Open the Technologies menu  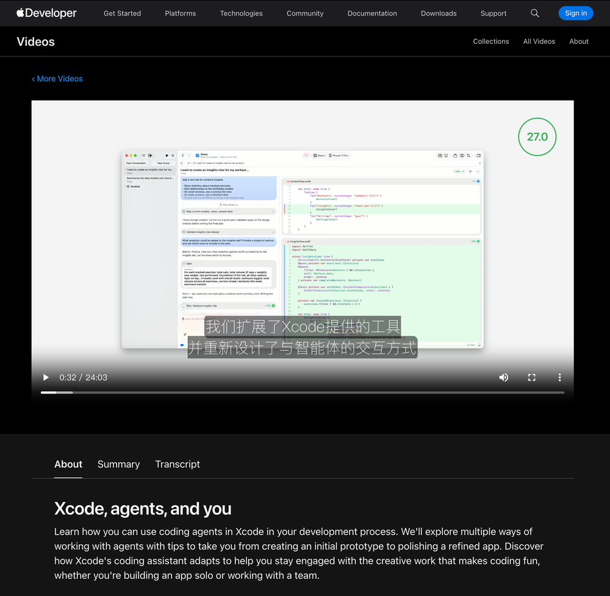point(241,13)
